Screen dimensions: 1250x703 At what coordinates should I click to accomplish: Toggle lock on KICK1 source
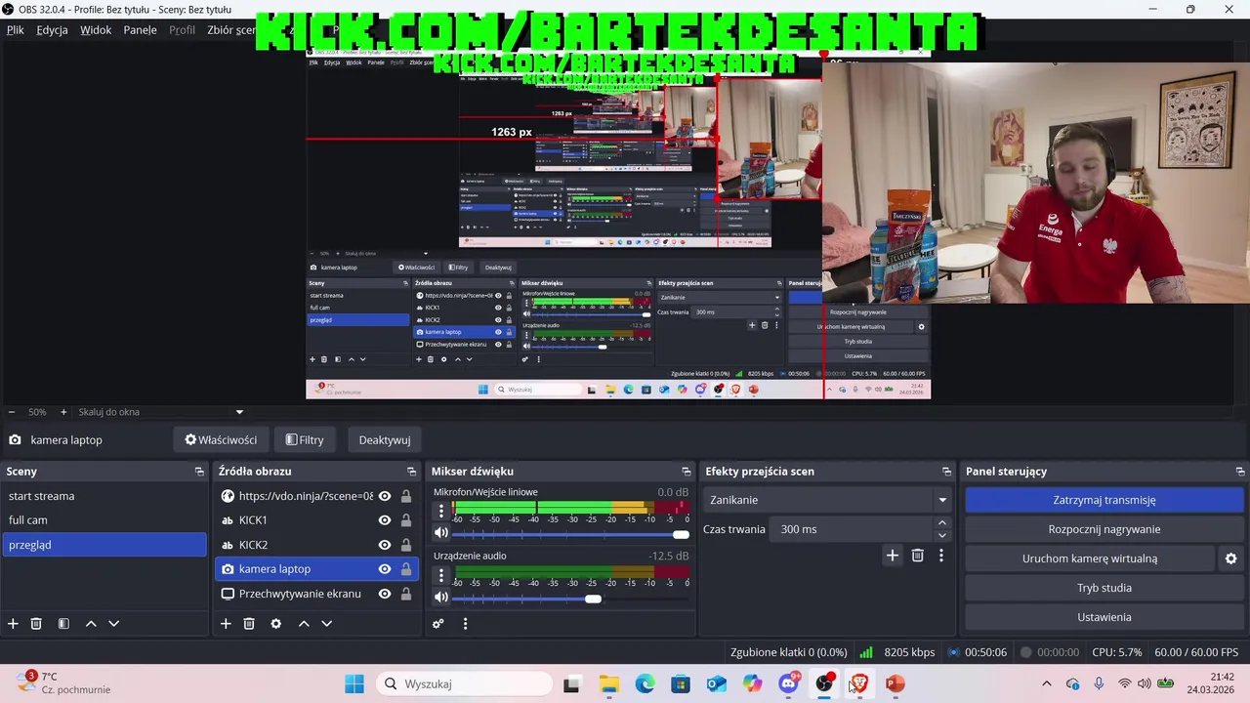click(406, 520)
